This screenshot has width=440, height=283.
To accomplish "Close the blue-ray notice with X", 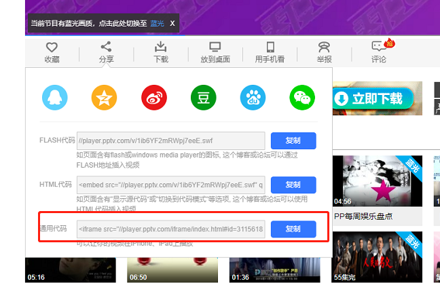I will [172, 23].
